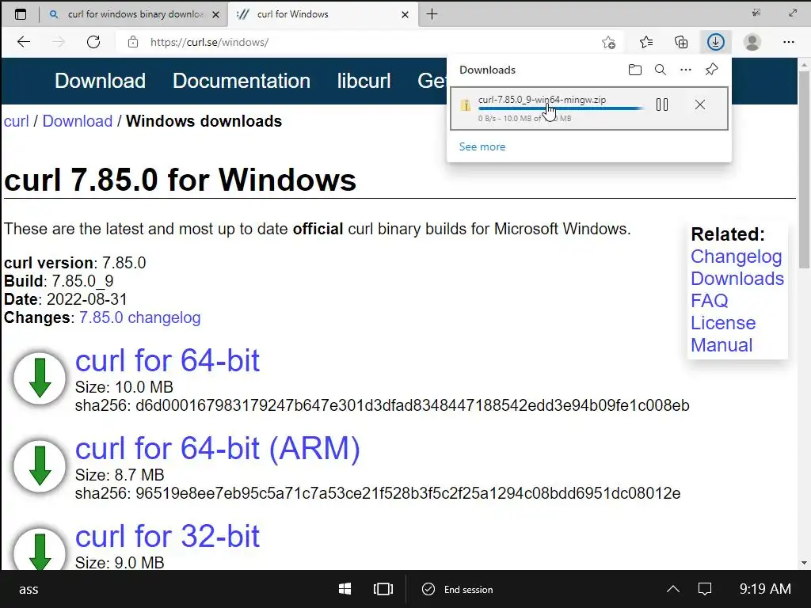
Task: Click the Build: 7.85.0_9 text
Action: (59, 281)
